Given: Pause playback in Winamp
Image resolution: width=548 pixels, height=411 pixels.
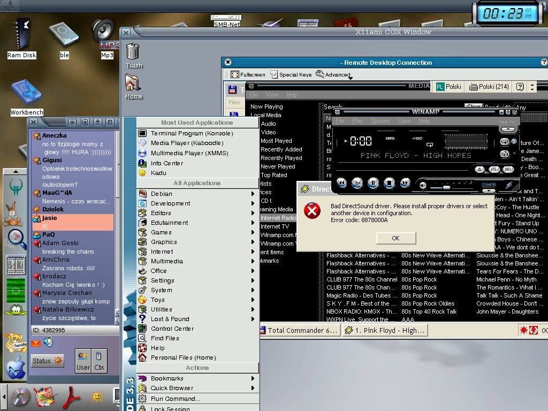Looking at the screenshot, I should [373, 183].
